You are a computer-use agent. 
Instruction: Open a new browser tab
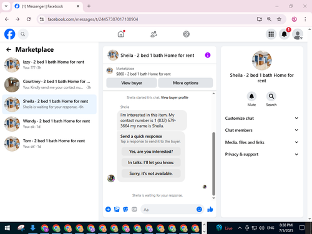pos(89,6)
